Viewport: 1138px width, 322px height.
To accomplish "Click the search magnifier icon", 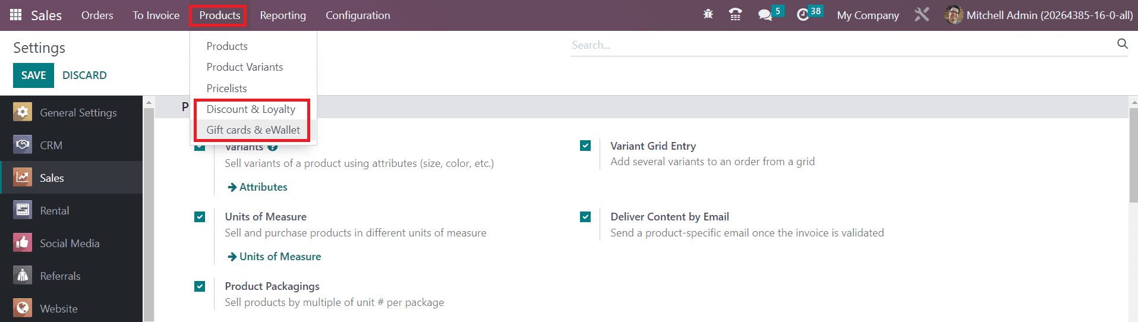I will coord(1122,44).
